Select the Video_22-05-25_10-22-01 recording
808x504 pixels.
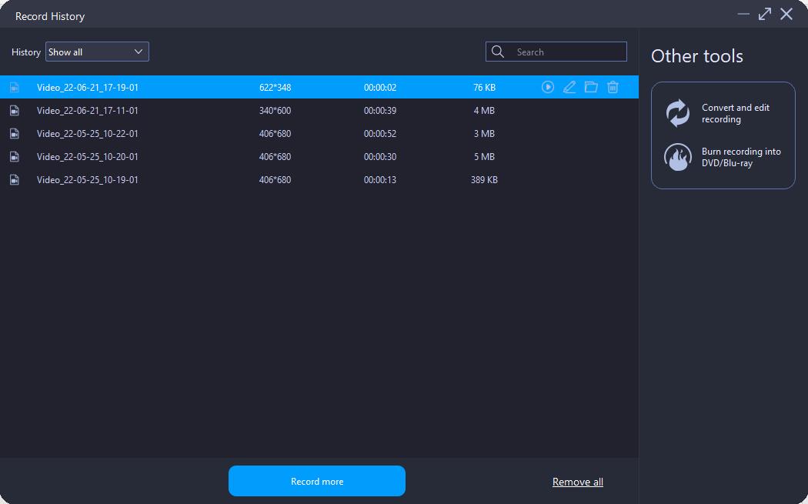pyautogui.click(x=88, y=134)
